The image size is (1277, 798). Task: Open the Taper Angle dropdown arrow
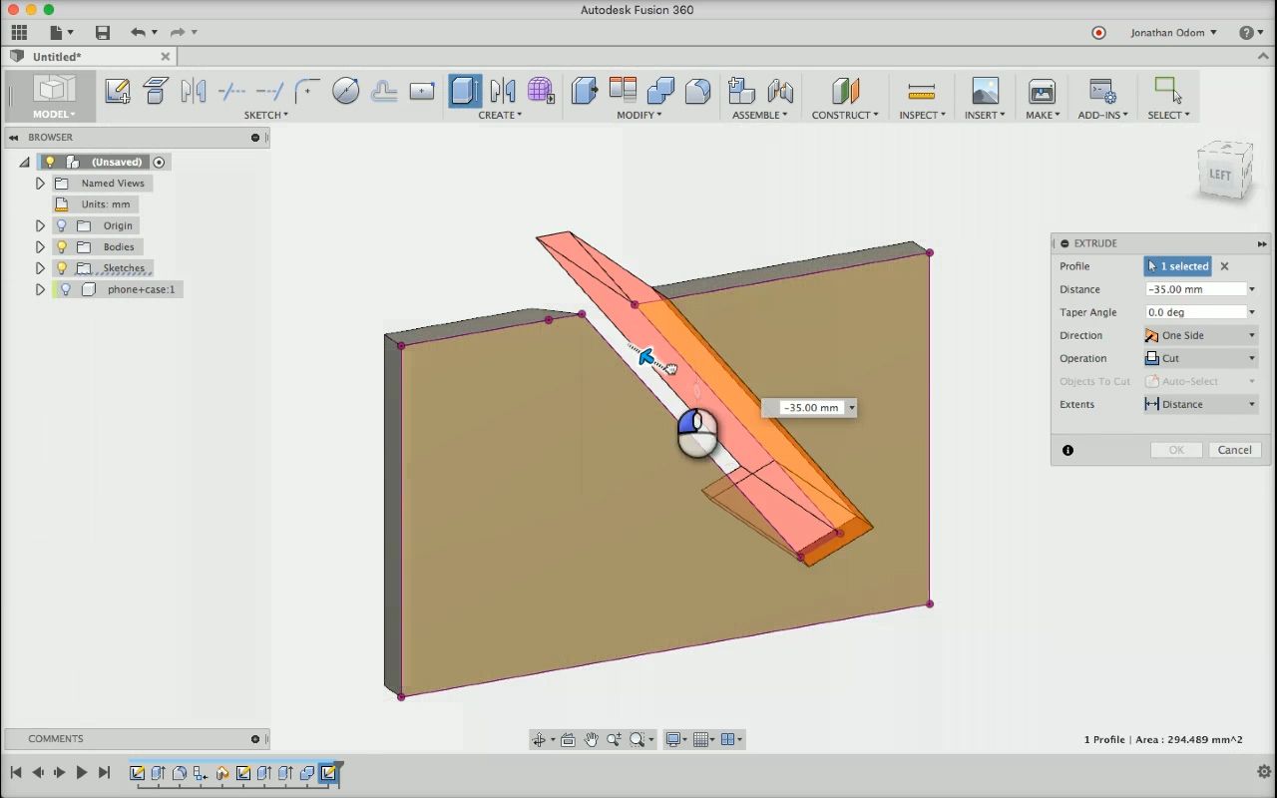[x=1252, y=312]
